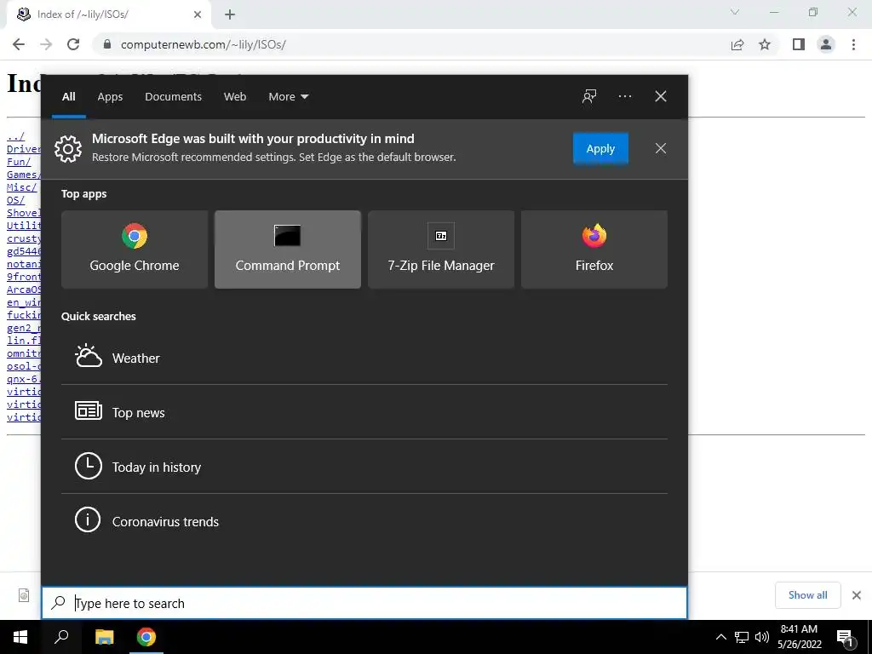Select the All search tab
The image size is (872, 654).
coord(68,97)
